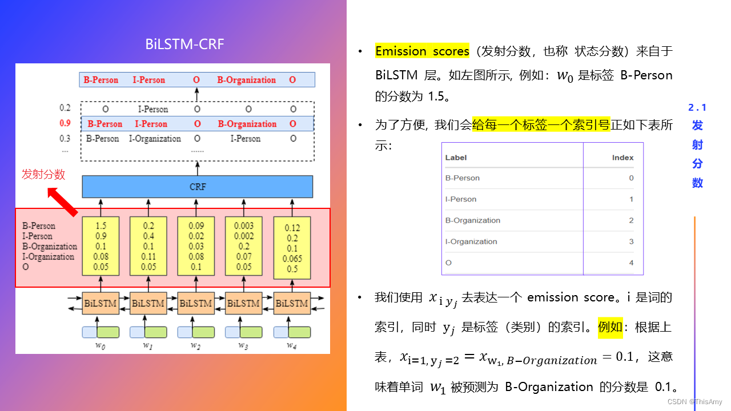Click B-Person cell in the index table
This screenshot has width=731, height=411.
click(463, 178)
